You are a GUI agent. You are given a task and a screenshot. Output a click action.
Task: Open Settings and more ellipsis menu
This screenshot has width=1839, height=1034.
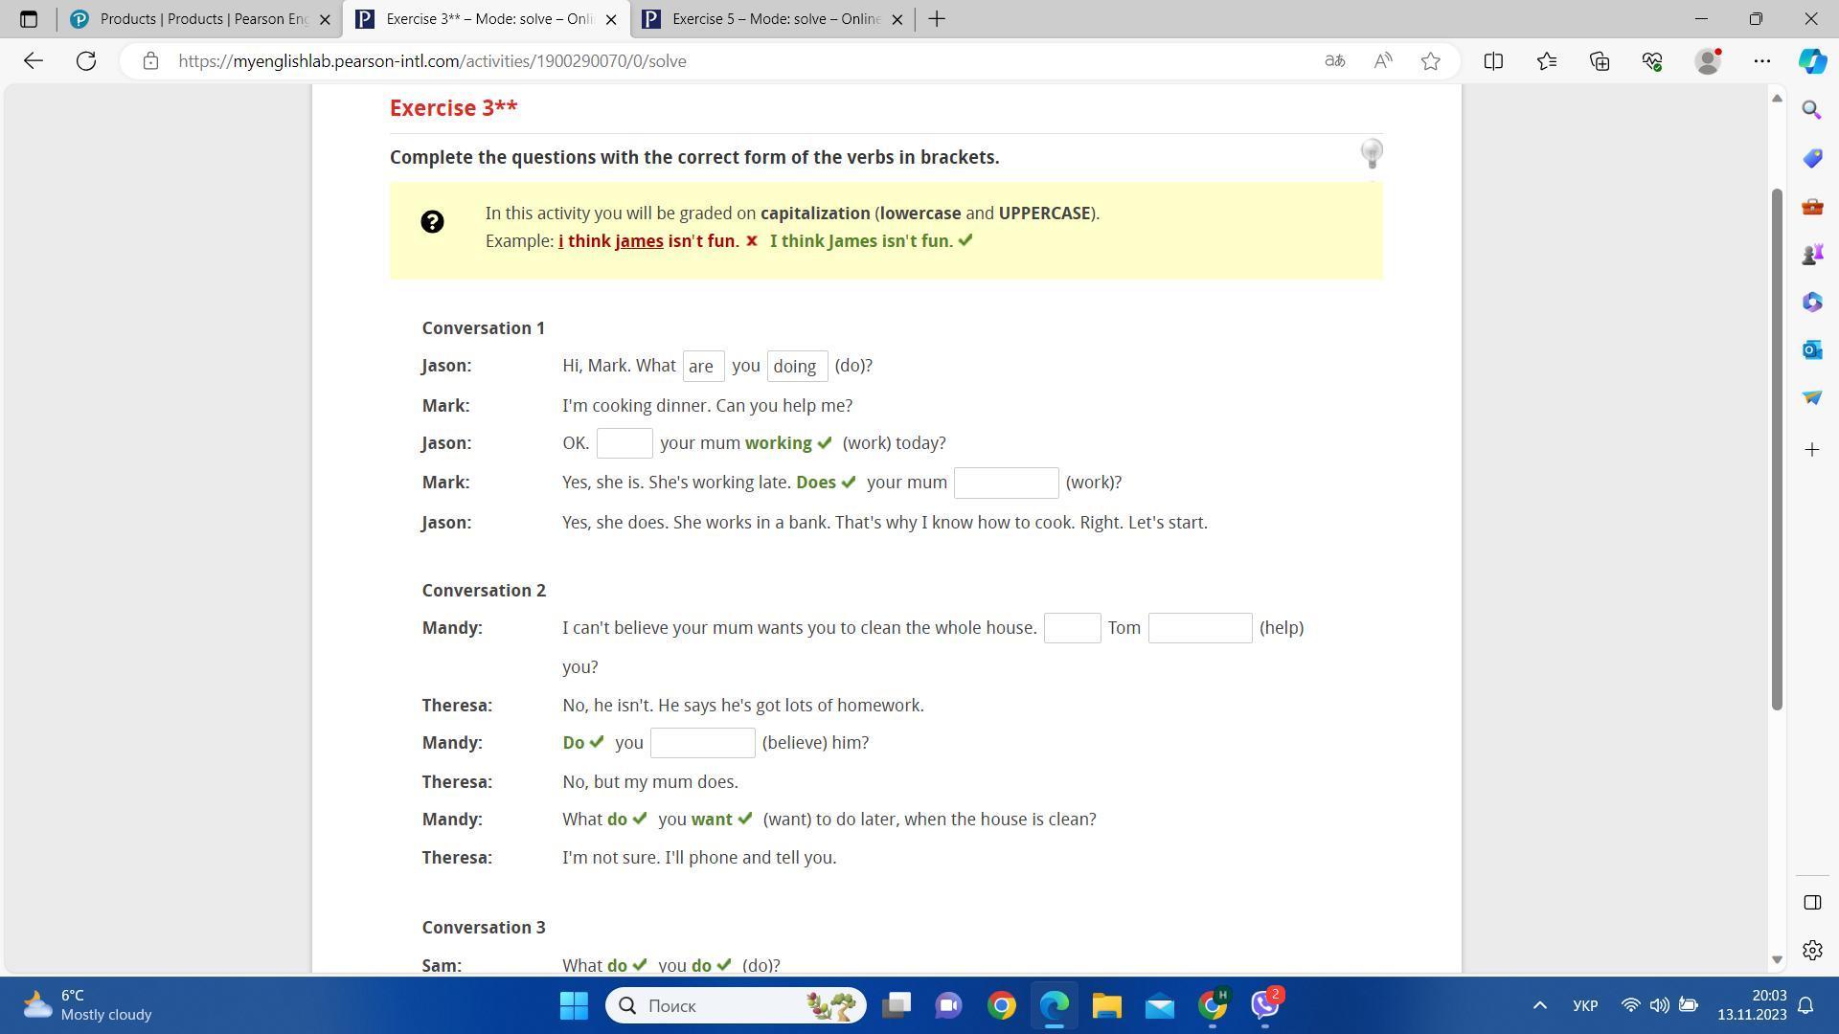[1762, 61]
